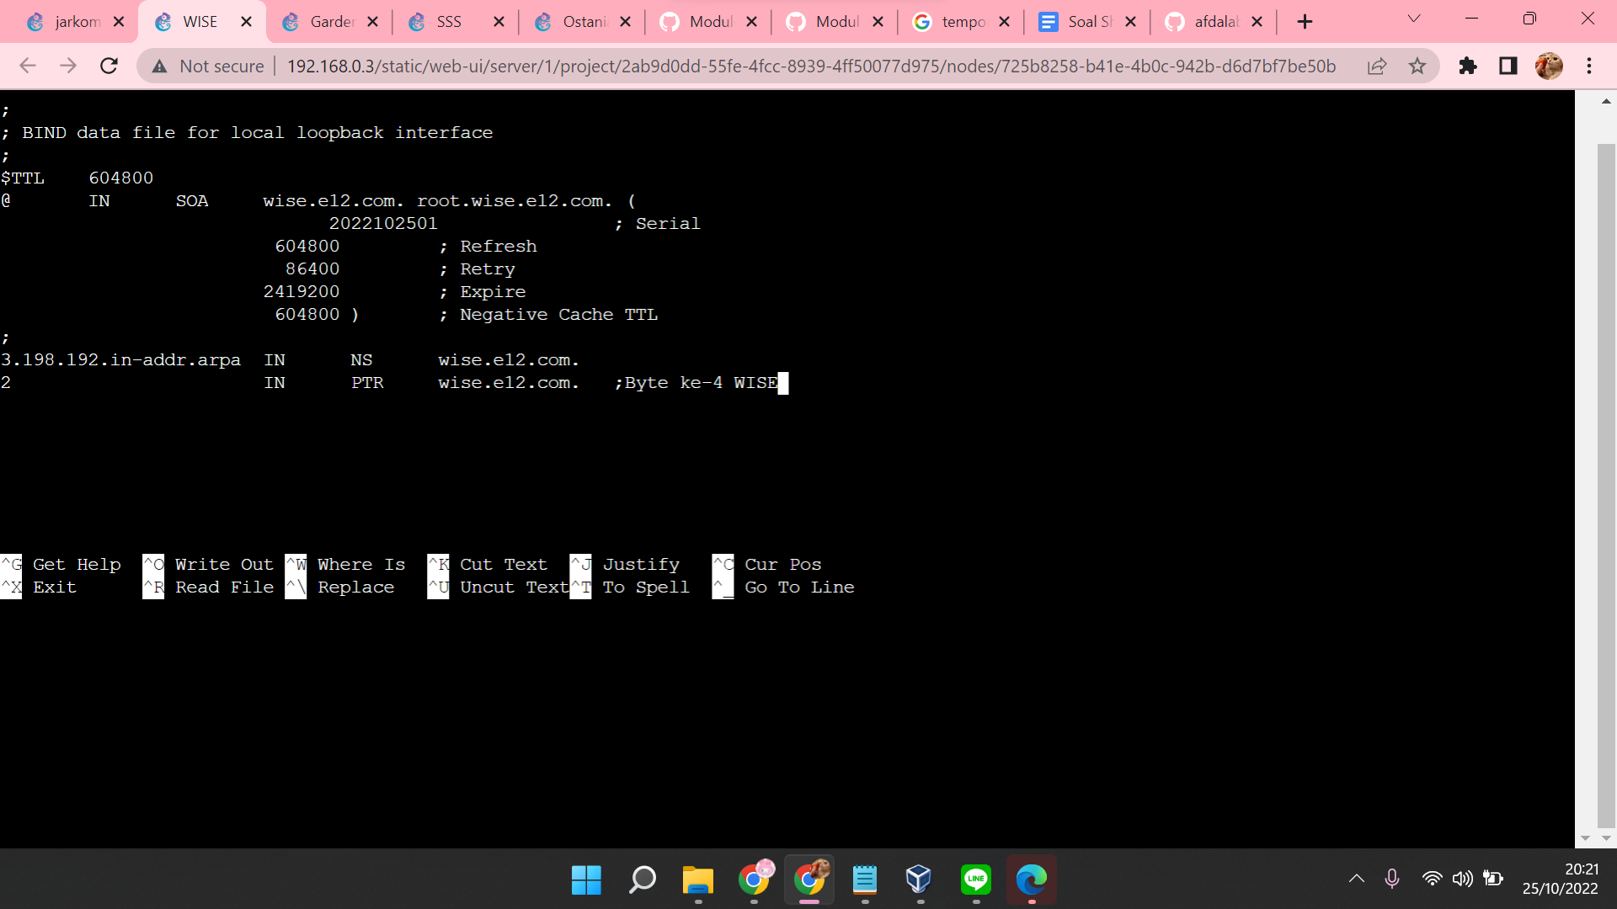
Task: Open the browser Extensions puzzle icon
Action: pyautogui.click(x=1467, y=66)
